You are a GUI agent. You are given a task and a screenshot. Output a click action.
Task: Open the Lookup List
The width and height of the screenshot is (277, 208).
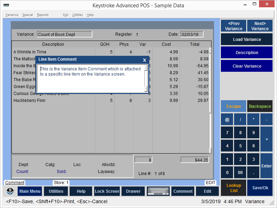coord(234,188)
